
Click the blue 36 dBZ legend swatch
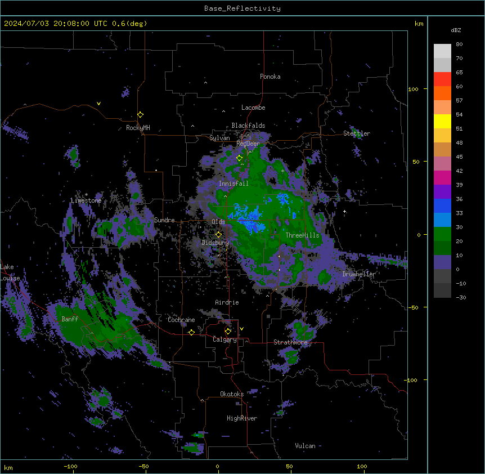point(442,205)
